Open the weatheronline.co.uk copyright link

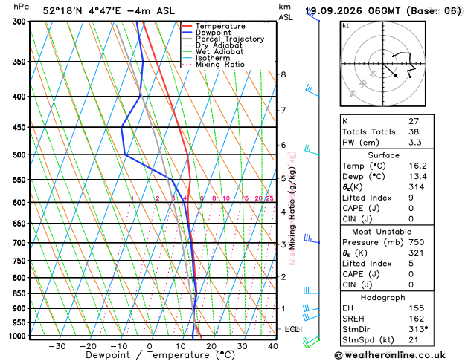pos(390,355)
